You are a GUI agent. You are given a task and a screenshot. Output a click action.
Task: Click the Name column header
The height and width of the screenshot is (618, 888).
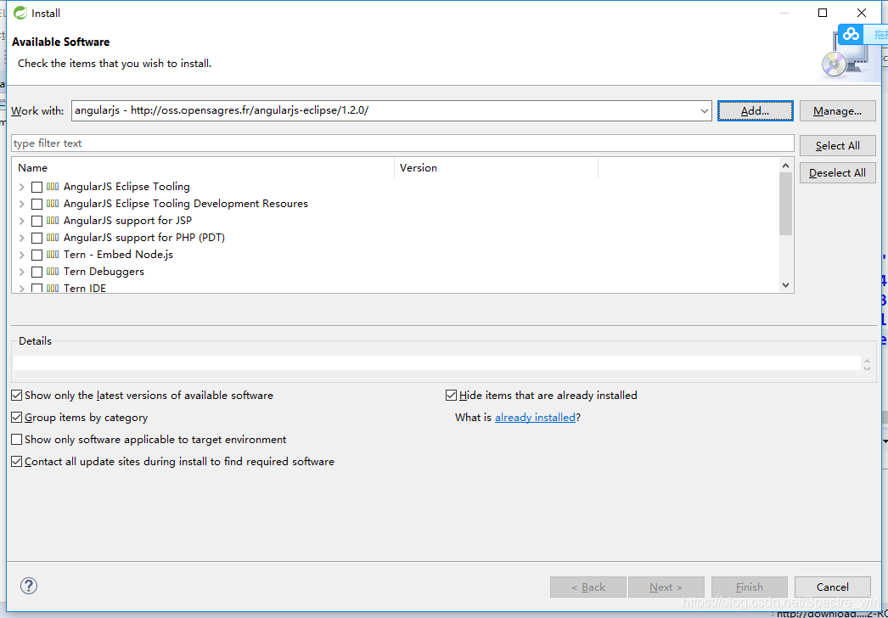point(203,168)
